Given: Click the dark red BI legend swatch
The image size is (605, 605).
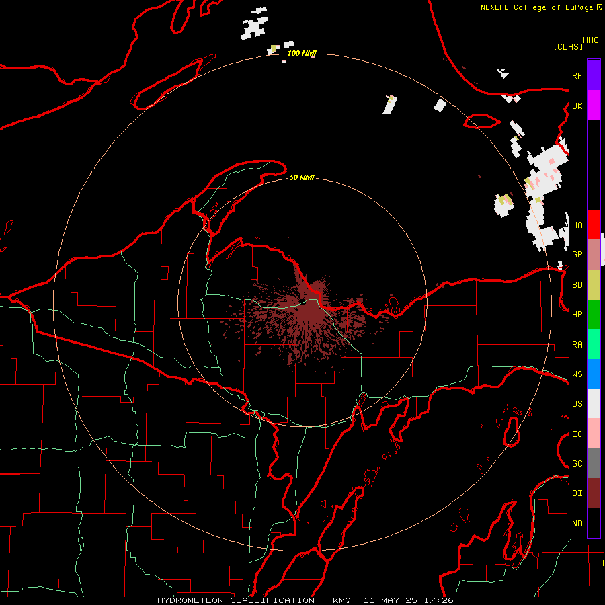Looking at the screenshot, I should coord(594,493).
